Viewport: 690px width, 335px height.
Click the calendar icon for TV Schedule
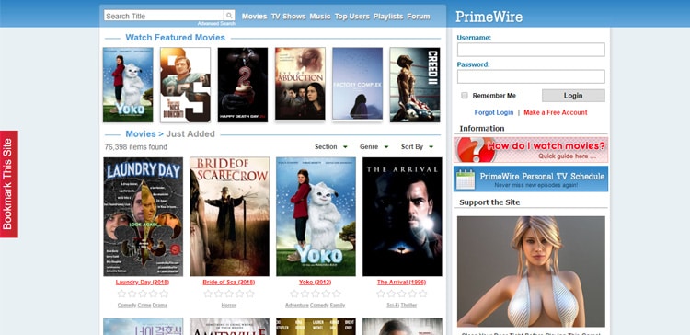click(x=466, y=179)
